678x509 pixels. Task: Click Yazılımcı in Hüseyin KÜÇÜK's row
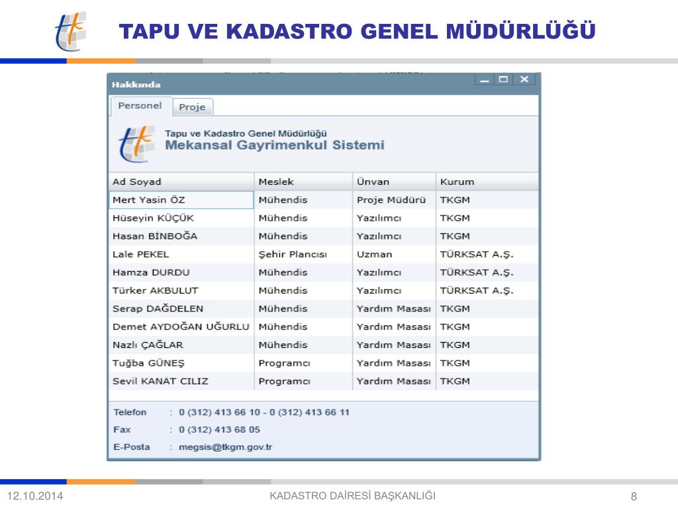[395, 218]
